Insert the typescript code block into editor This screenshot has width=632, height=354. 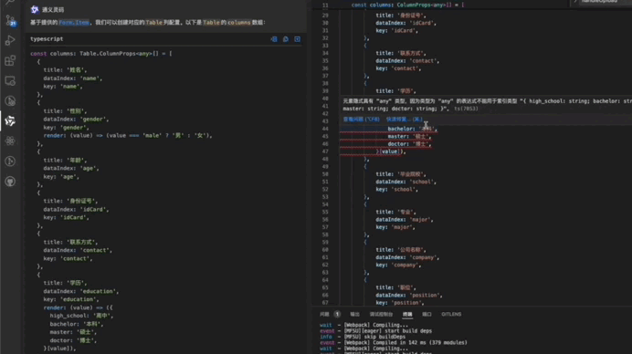point(274,39)
